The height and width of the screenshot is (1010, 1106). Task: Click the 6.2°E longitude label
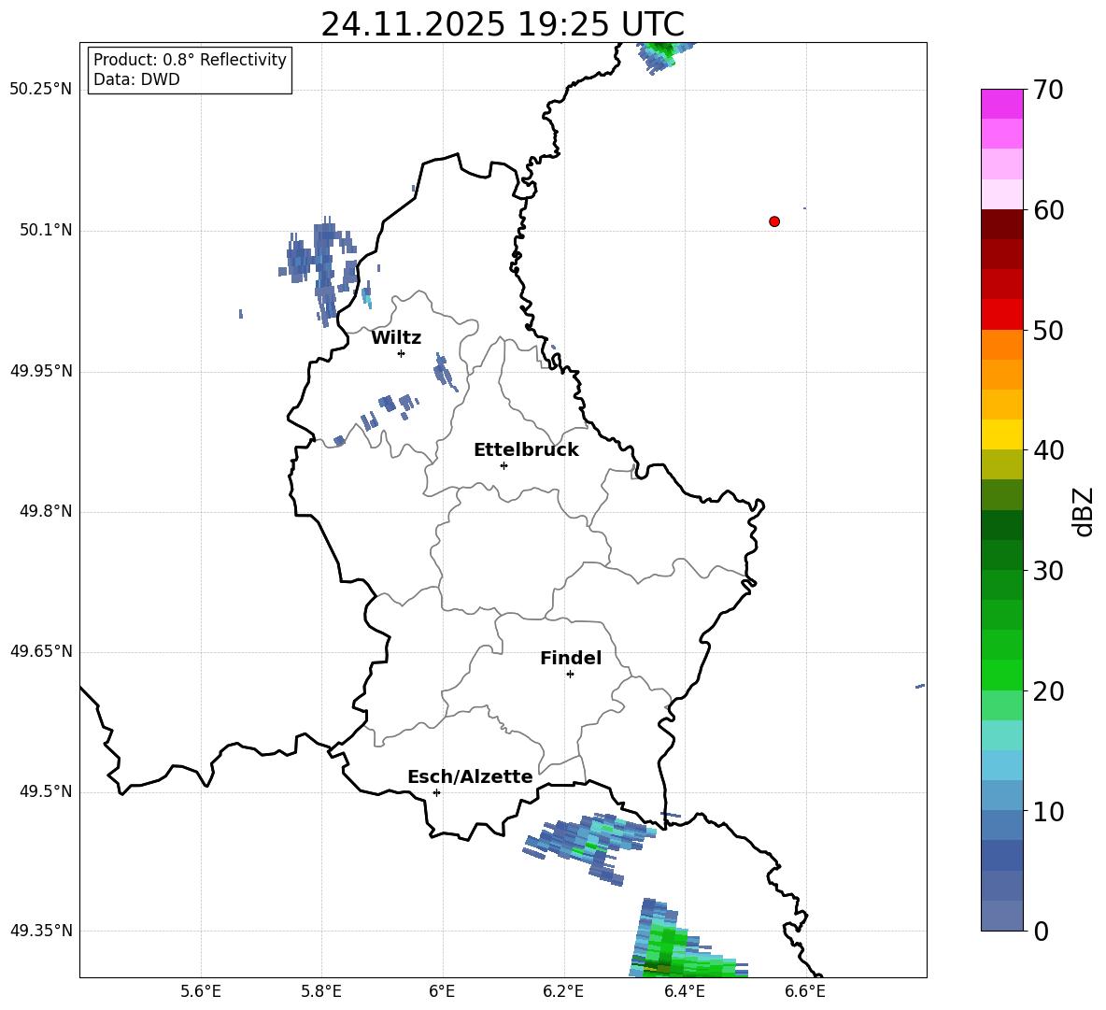click(x=563, y=991)
